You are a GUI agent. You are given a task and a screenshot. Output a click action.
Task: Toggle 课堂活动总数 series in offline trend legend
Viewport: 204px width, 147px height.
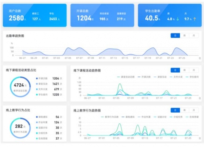click(x=126, y=77)
